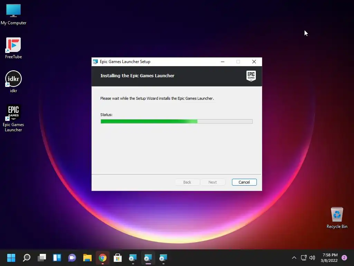354x266 pixels.
Task: Open Microsoft Store from taskbar
Action: coord(118,258)
